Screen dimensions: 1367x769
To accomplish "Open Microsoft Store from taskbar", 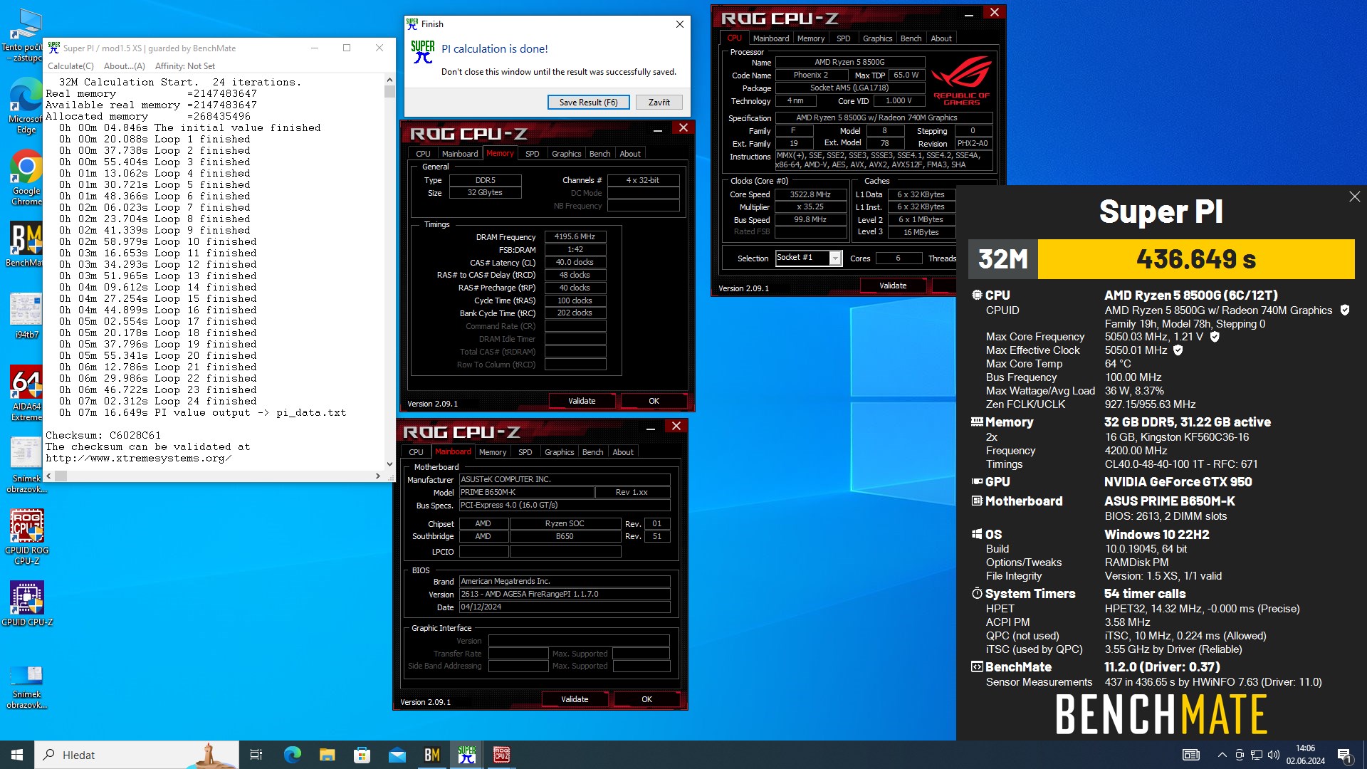I will point(362,755).
